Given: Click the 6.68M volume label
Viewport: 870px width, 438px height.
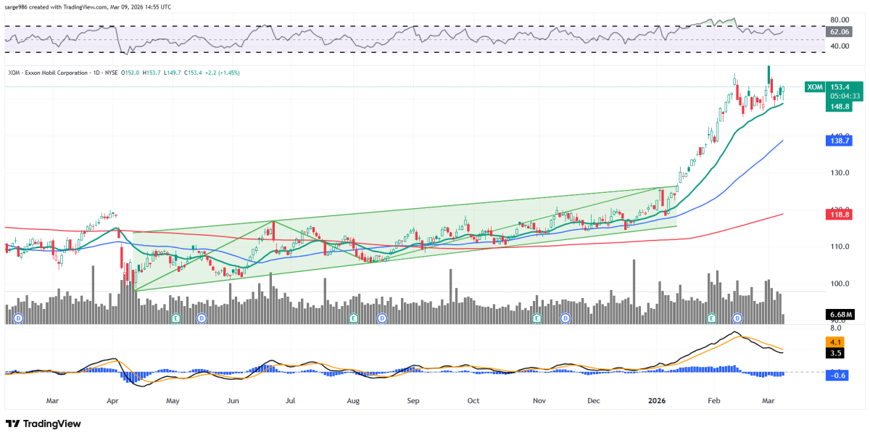Looking at the screenshot, I should tap(839, 314).
